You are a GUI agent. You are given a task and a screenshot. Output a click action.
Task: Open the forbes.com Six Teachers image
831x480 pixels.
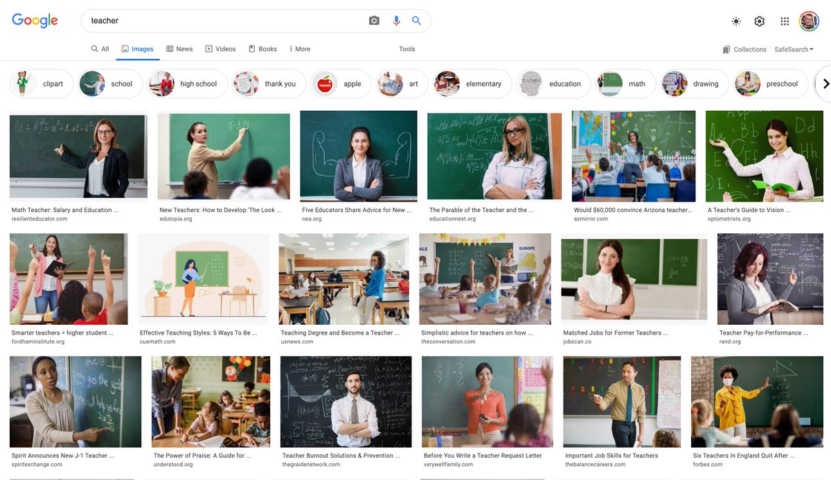pos(757,402)
